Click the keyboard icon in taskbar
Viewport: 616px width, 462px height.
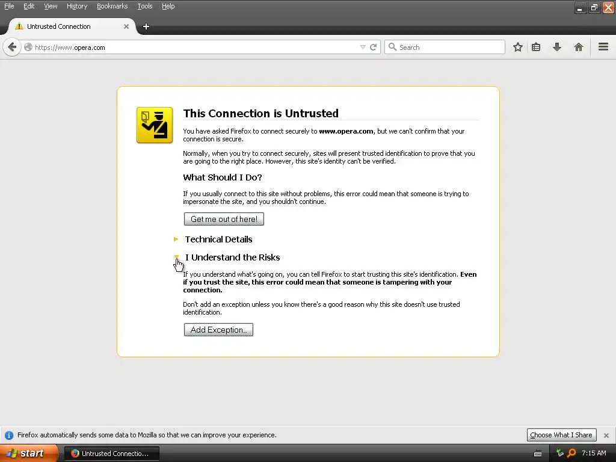(538, 454)
